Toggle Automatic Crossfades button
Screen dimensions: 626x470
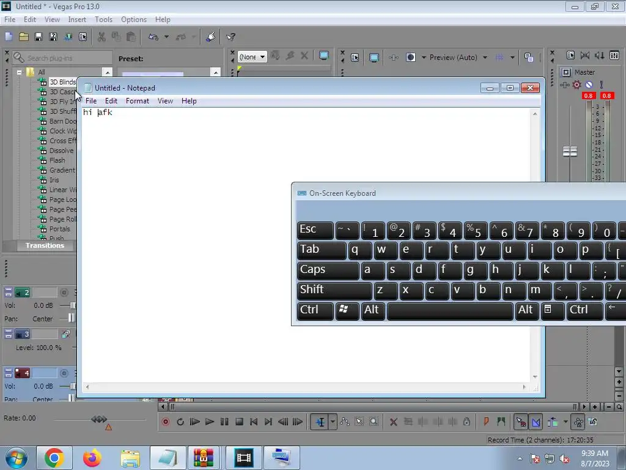[536, 422]
